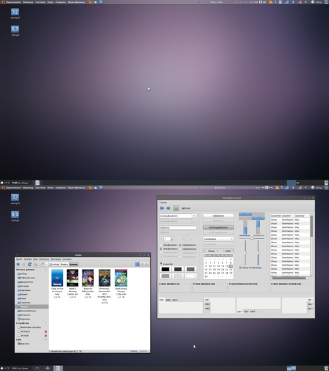Switch file manager to icon view

137,264
